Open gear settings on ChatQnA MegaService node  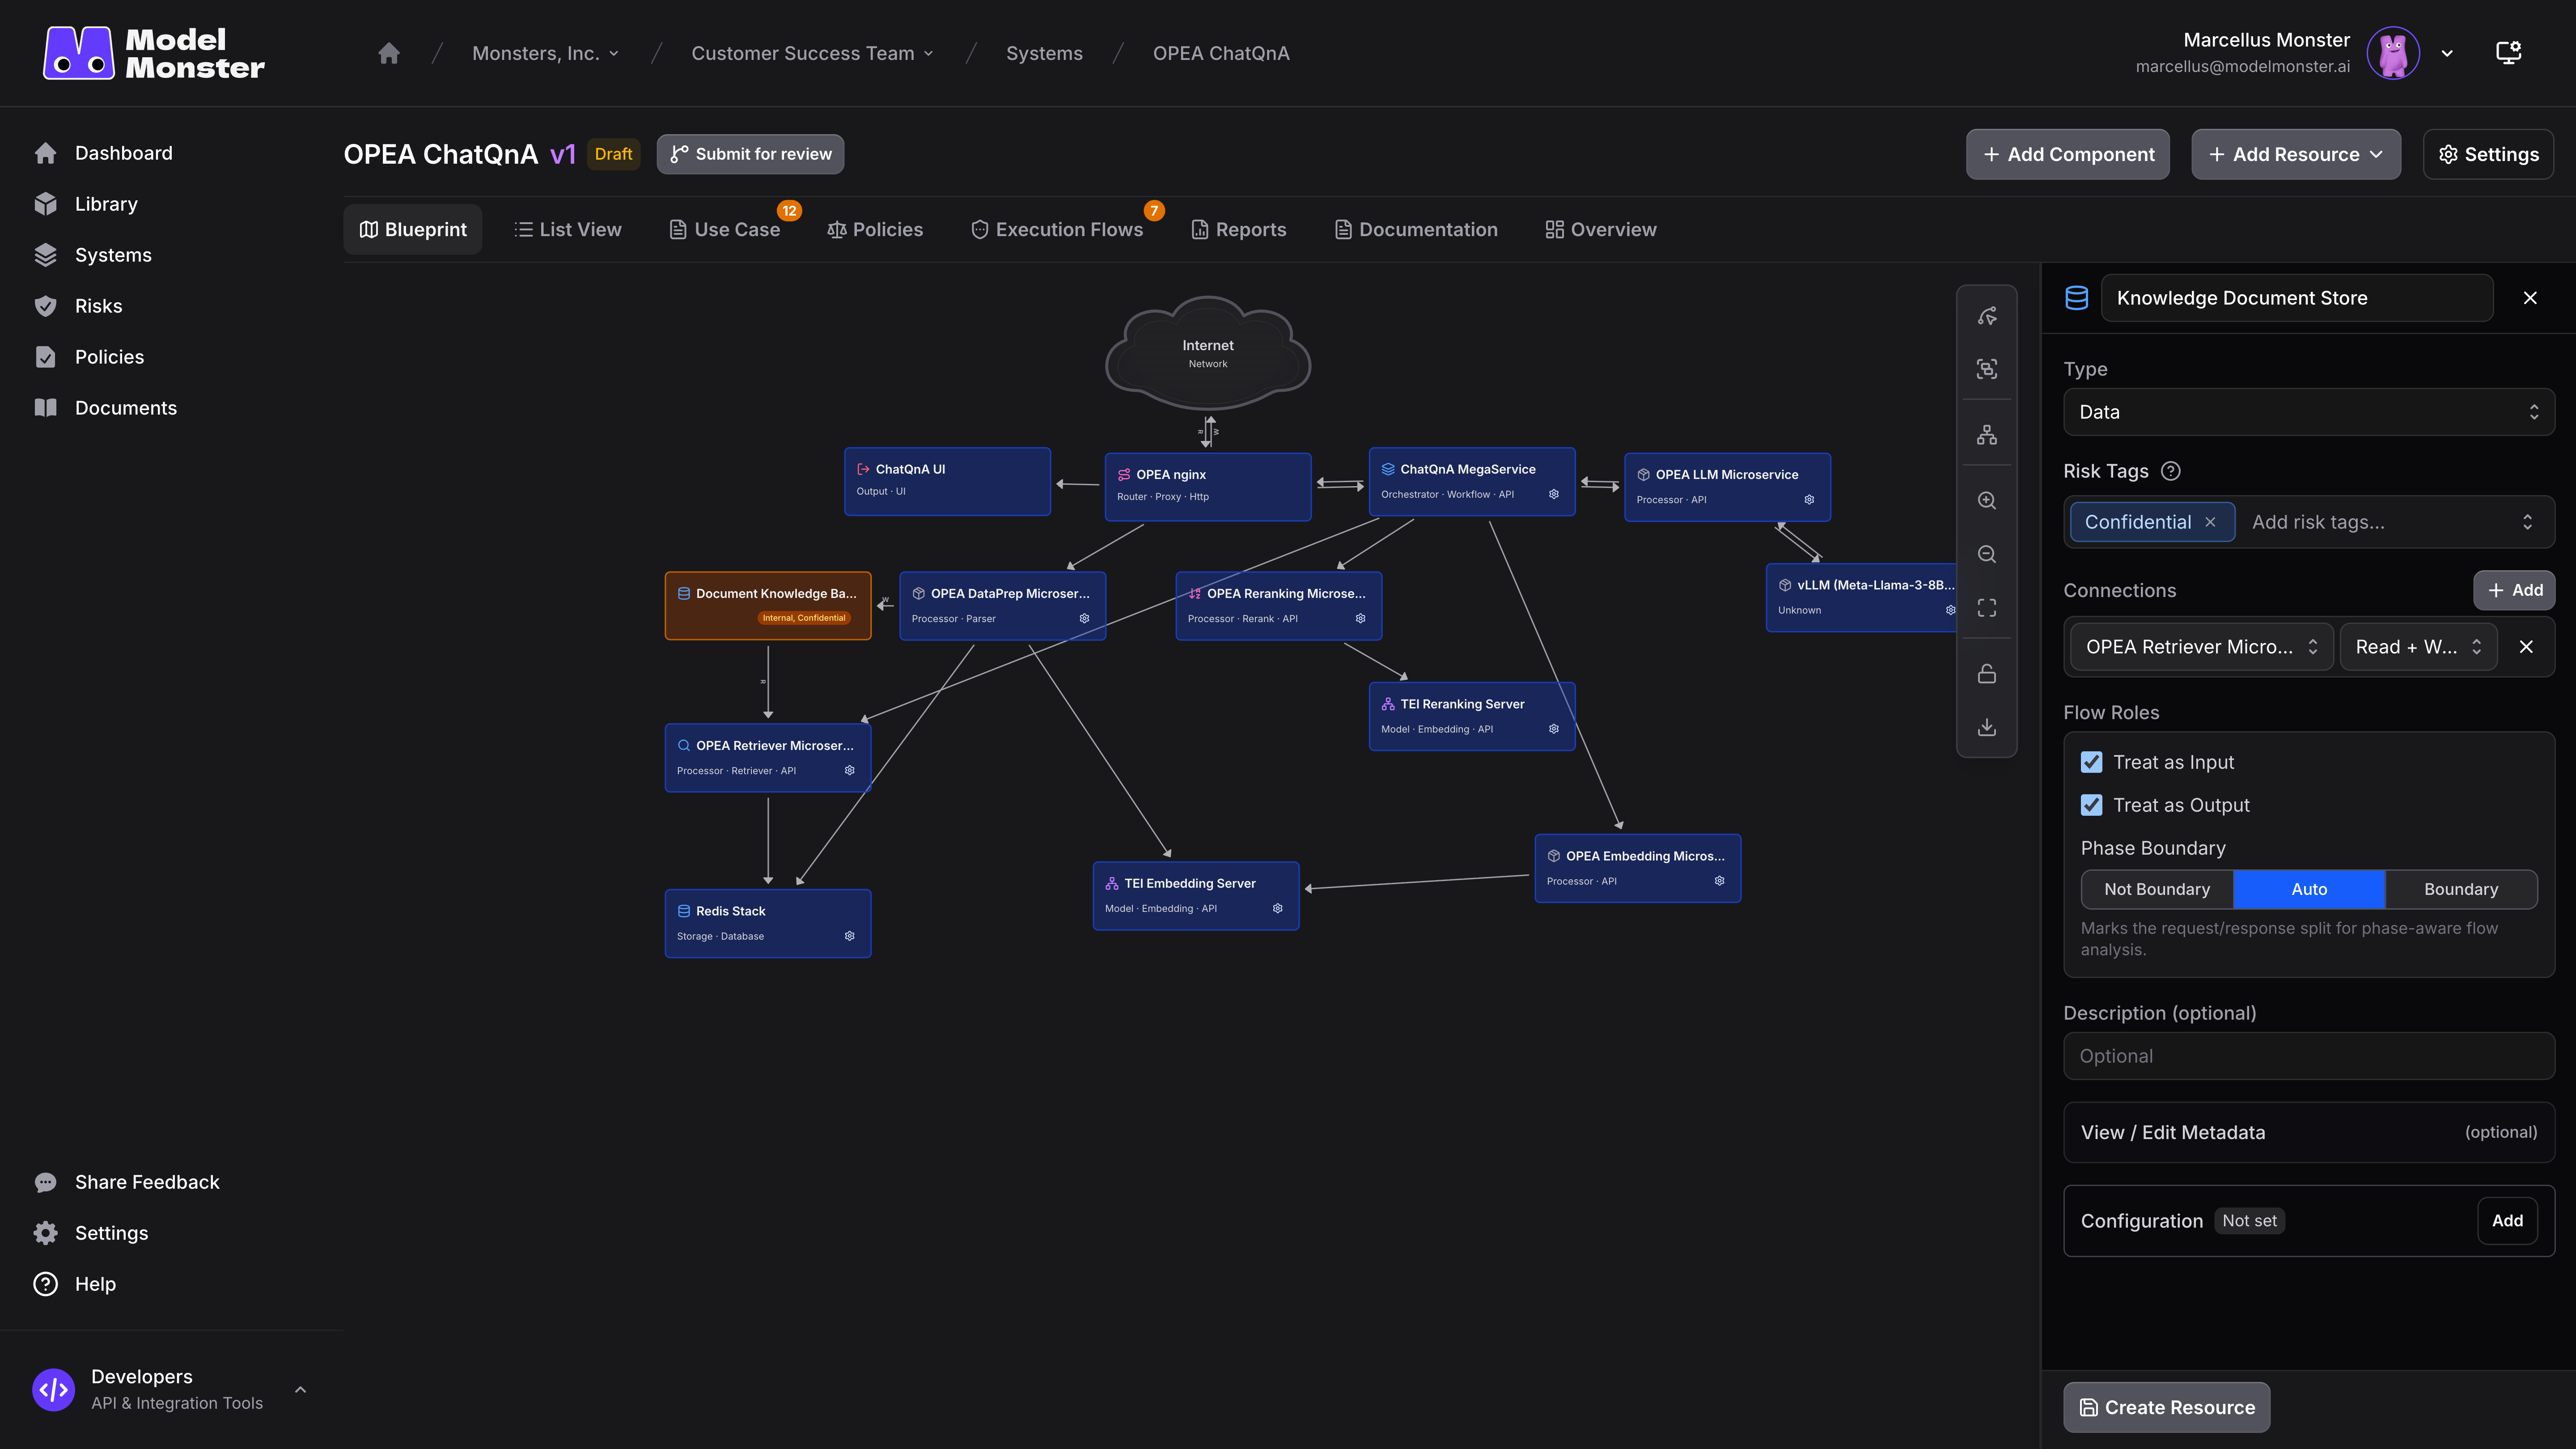(1554, 494)
